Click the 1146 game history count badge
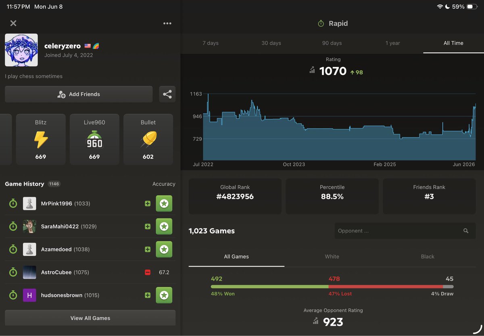 click(54, 184)
